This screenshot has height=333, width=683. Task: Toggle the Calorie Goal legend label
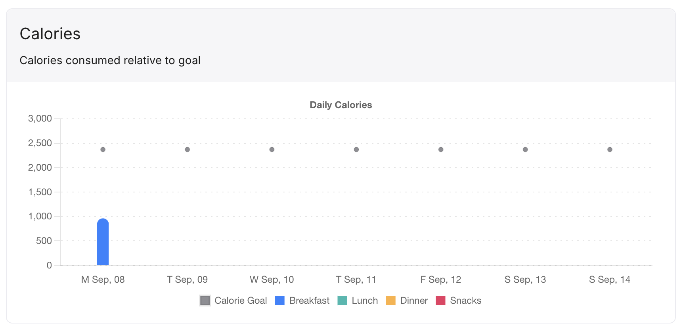241,301
